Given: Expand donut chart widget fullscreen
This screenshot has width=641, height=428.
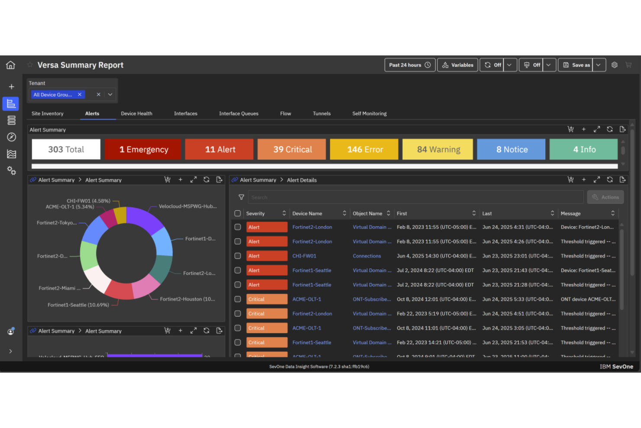Looking at the screenshot, I should (x=194, y=180).
